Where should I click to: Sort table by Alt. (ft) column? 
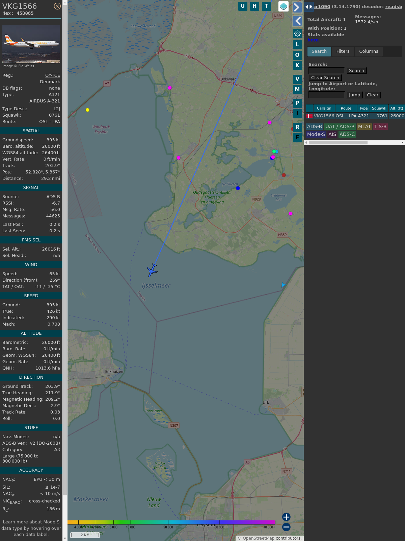397,108
